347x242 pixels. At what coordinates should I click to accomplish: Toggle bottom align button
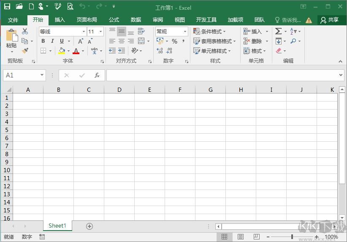click(131, 33)
